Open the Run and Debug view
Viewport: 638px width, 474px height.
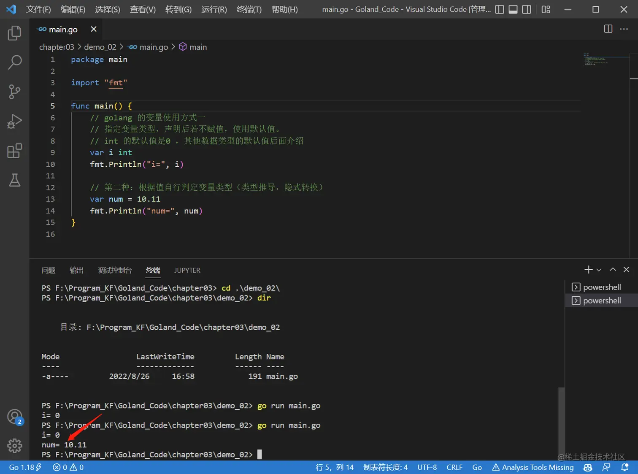click(x=14, y=121)
